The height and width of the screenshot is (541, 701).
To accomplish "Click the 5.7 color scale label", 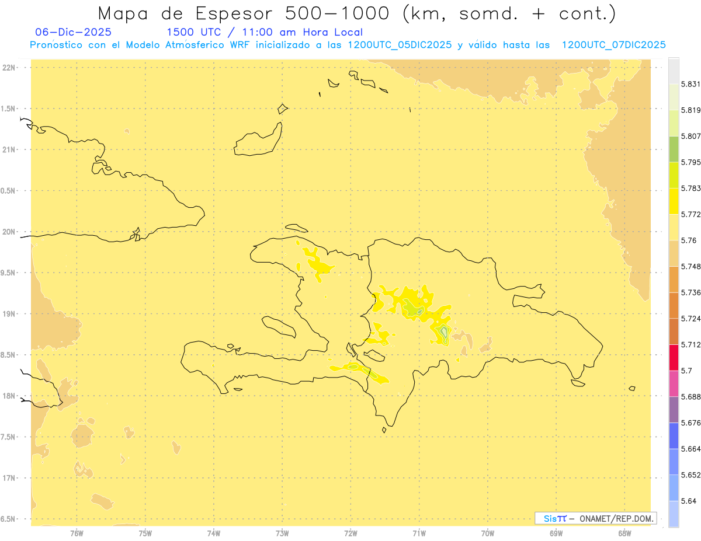I will [x=686, y=371].
